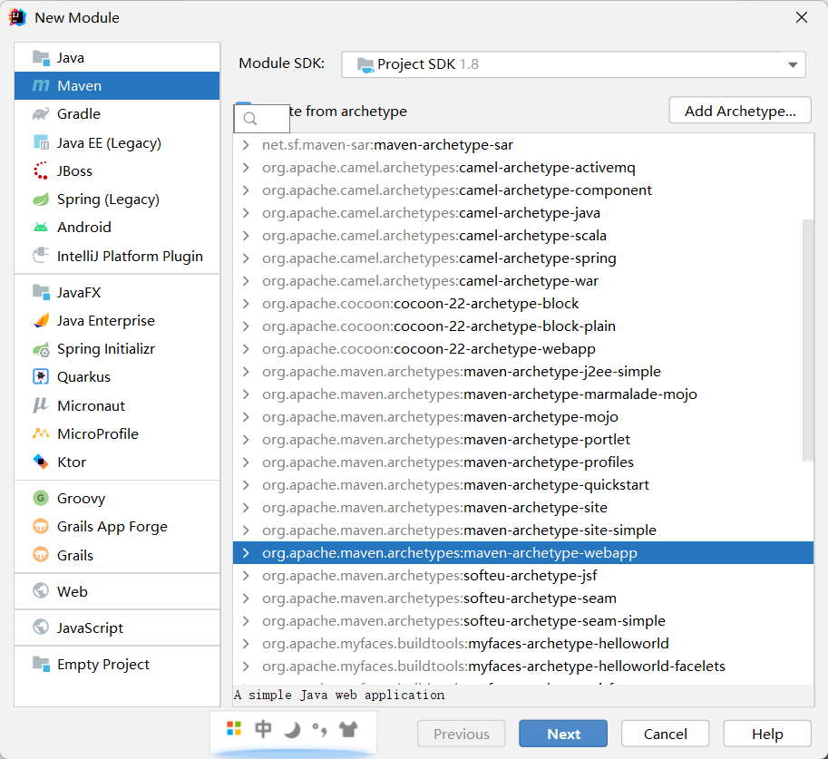The image size is (828, 759).
Task: Expand the maven-archetype-sar node
Action: tap(246, 145)
